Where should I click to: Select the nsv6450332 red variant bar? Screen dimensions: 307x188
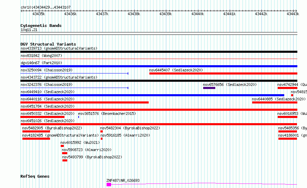click(x=42, y=117)
